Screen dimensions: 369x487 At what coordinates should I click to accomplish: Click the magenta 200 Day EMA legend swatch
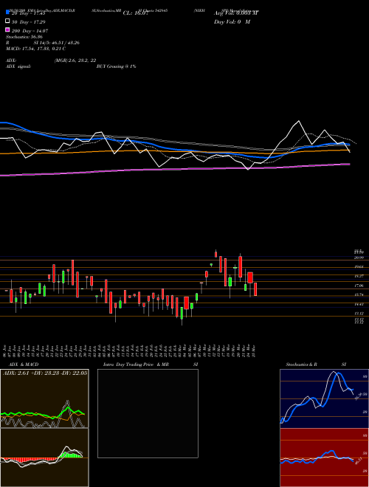coord(7,30)
